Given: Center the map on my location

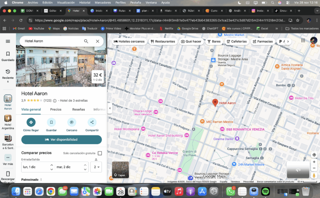Looking at the screenshot, I should pos(314,155).
